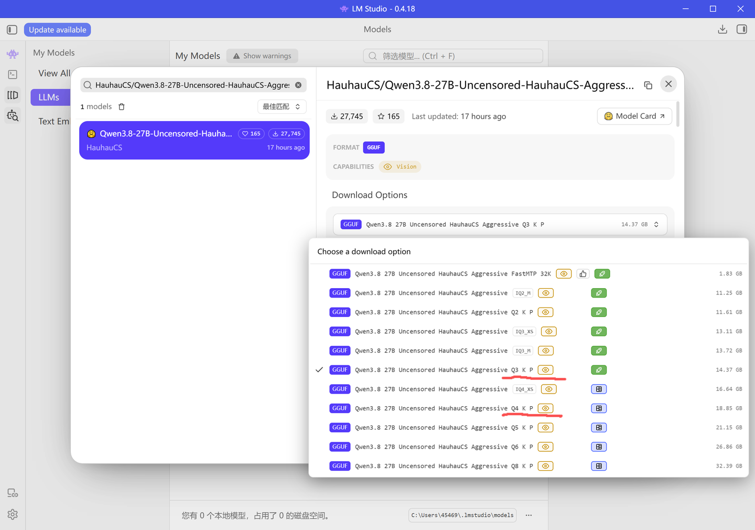This screenshot has height=530, width=755.
Task: Click the '1 models' result count
Action: point(96,107)
